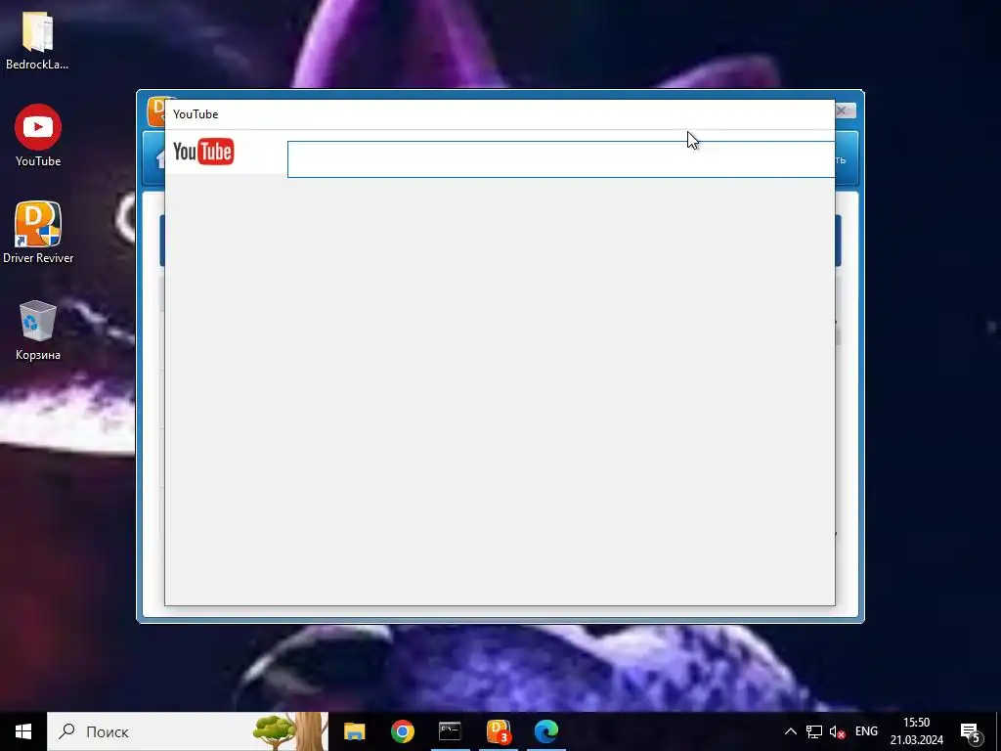This screenshot has width=1001, height=751.
Task: Open the YouTube desktop shortcut
Action: tap(38, 136)
